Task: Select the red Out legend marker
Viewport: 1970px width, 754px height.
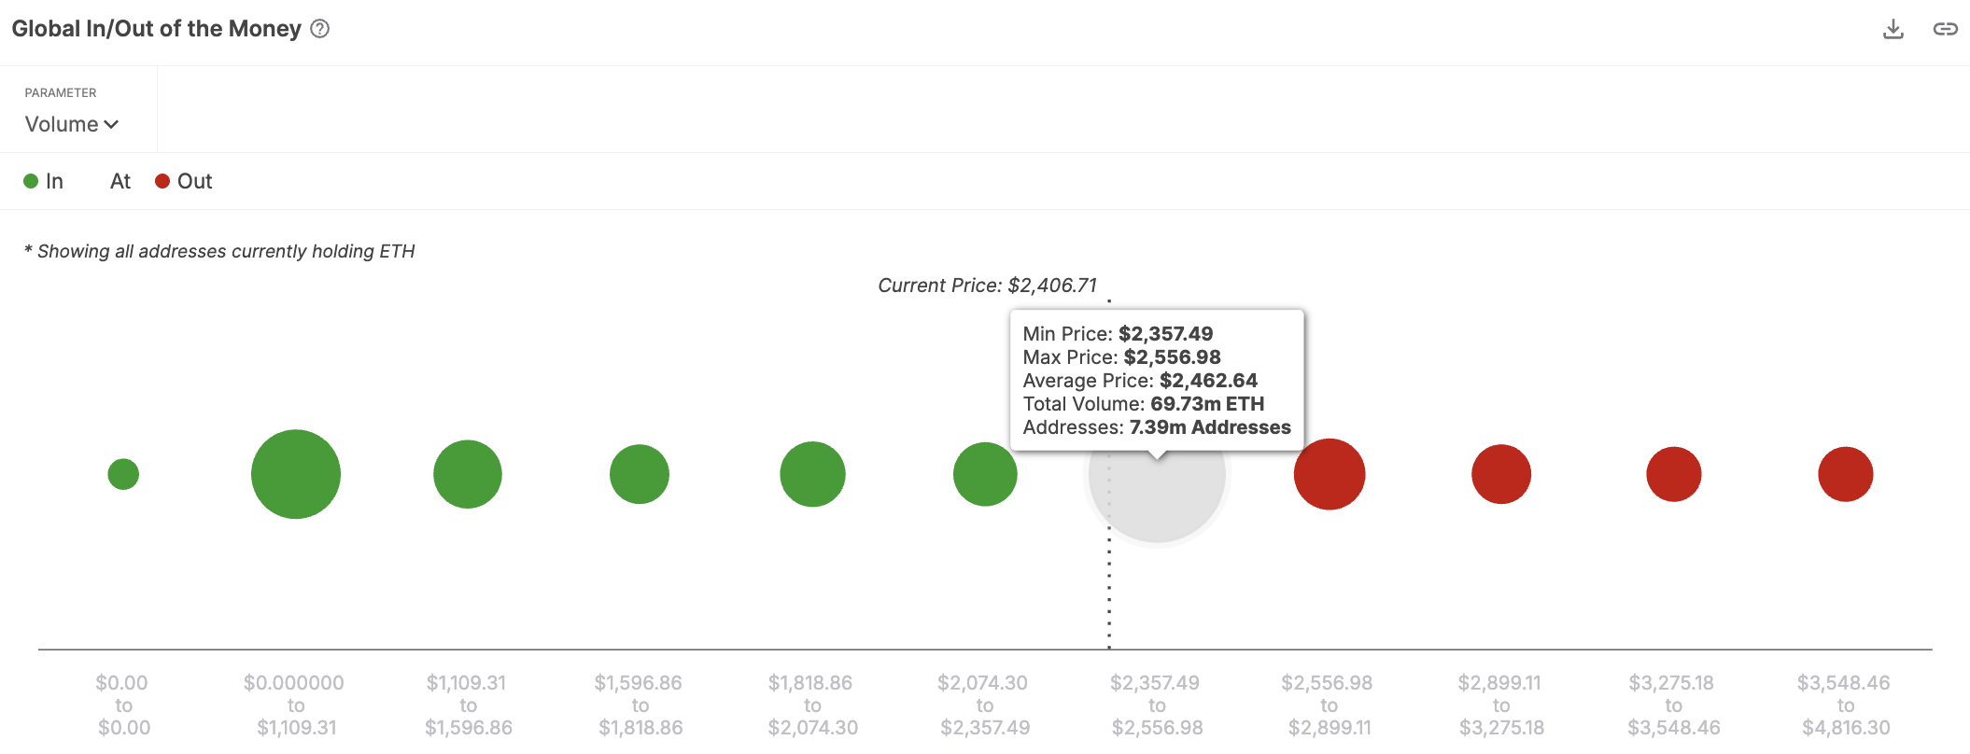Action: click(162, 181)
